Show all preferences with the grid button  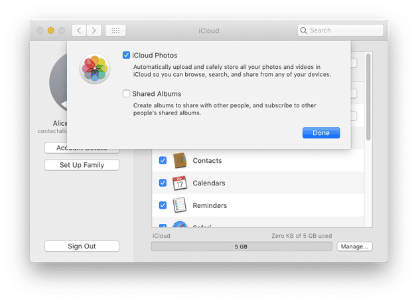(x=115, y=30)
